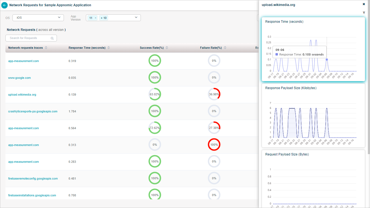Click the Response Time (seconds) chart title
This screenshot has height=208, width=370.
[x=284, y=22]
